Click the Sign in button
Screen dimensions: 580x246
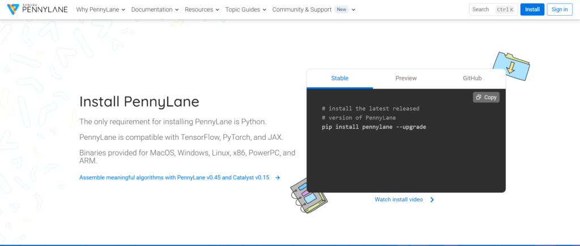[560, 10]
